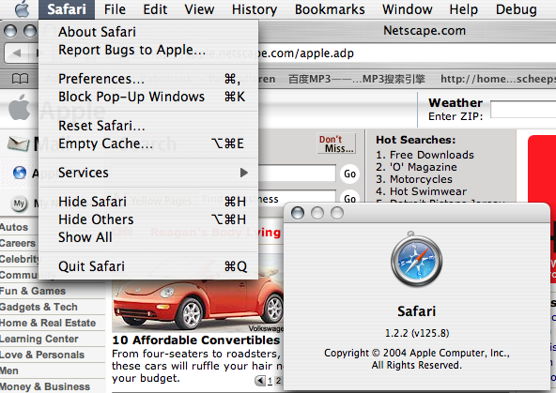Open Money & Business channel
Image resolution: width=556 pixels, height=393 pixels.
pos(45,386)
